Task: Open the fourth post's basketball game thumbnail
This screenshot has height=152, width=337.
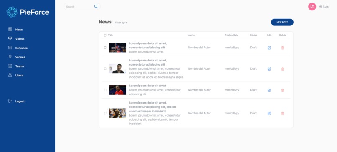Action: click(117, 113)
